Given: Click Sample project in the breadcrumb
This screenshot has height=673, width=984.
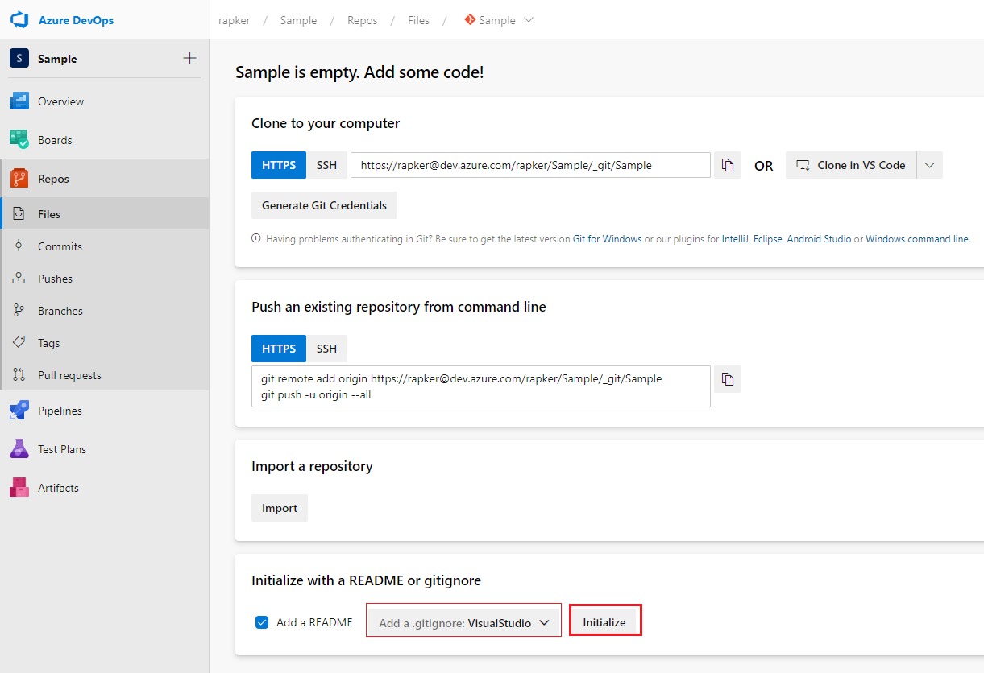Looking at the screenshot, I should pos(298,20).
